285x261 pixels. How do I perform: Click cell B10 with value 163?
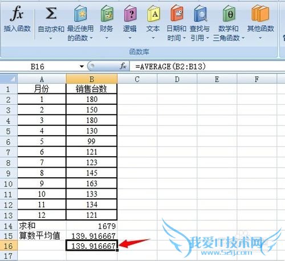coord(92,183)
